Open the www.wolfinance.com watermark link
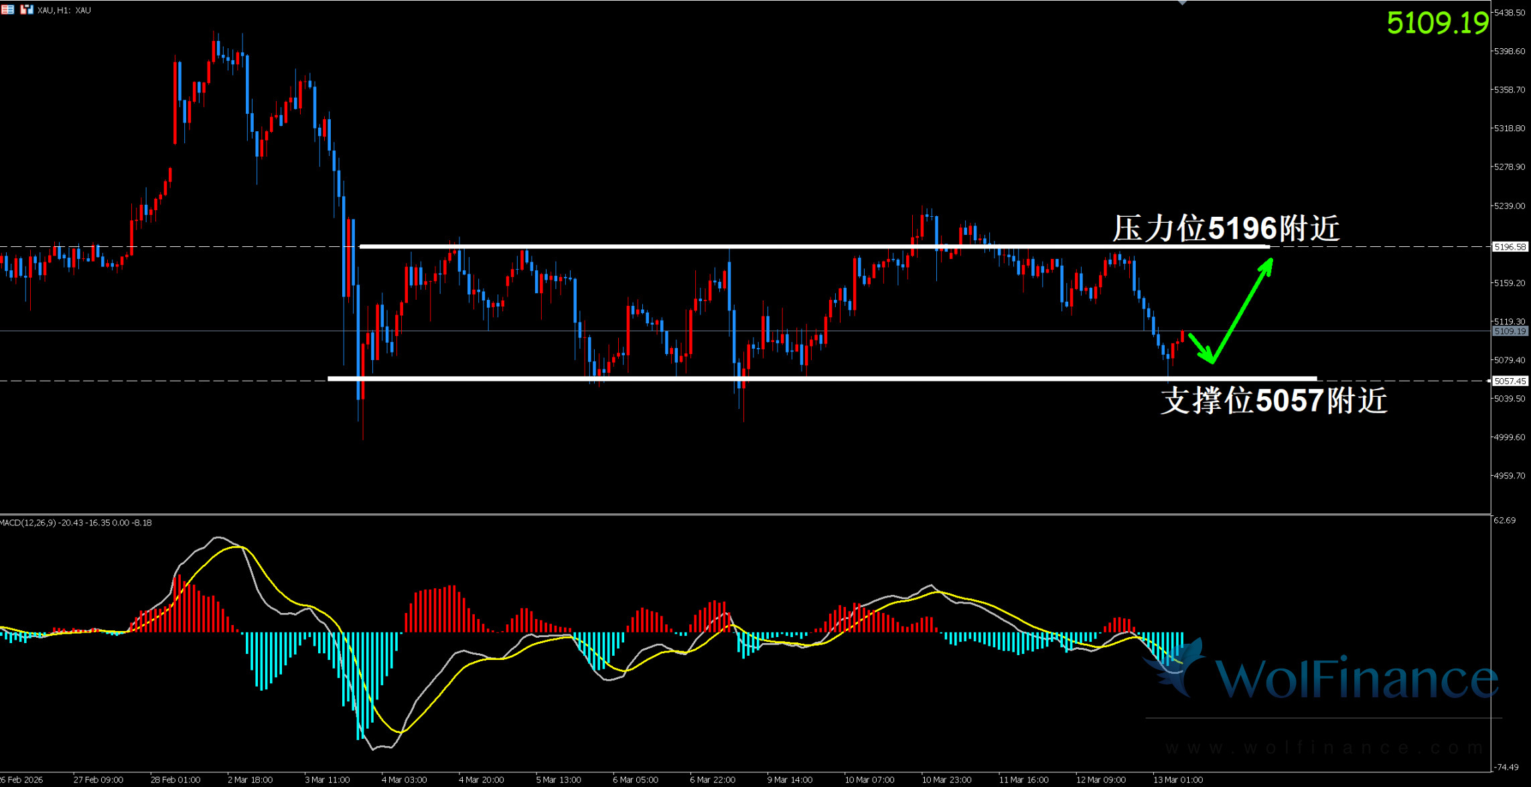The image size is (1531, 787). click(x=1323, y=748)
